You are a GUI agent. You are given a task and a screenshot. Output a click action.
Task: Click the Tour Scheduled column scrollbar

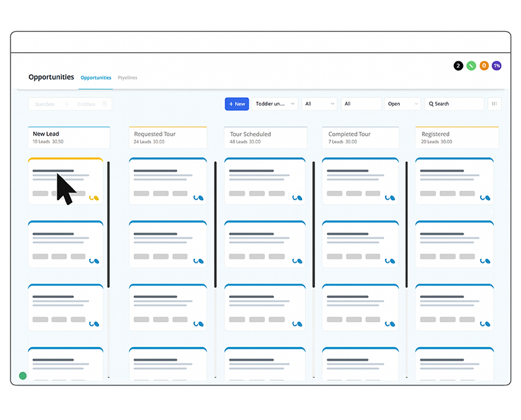tap(313, 224)
